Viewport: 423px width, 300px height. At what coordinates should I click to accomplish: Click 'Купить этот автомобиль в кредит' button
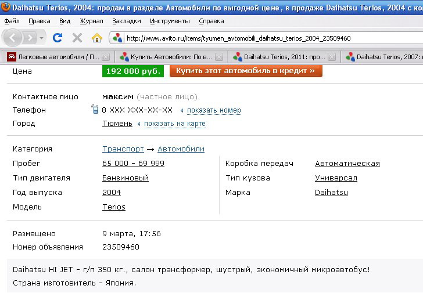(245, 71)
